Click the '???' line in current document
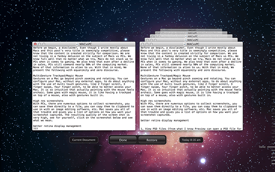The image size is (275, 172). tap(35, 129)
